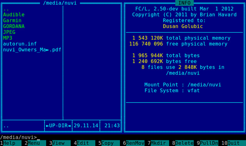The height and width of the screenshot is (146, 246).
Task: Click the /media/nuvi> command prompt
Action: click(18, 138)
